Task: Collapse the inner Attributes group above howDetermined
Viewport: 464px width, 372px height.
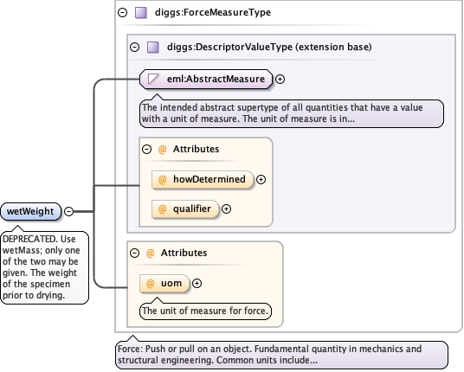Action: tap(147, 149)
